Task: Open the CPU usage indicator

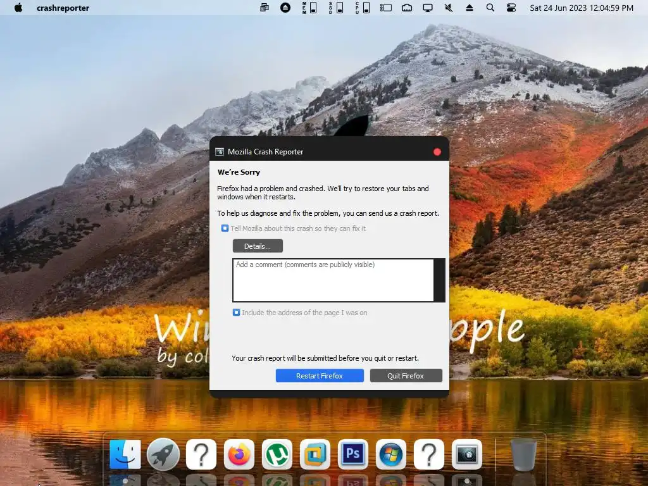Action: 363,8
